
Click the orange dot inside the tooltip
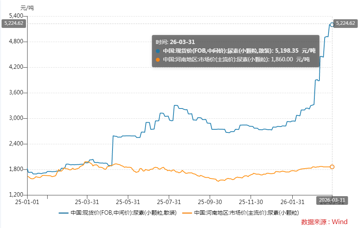[158, 60]
